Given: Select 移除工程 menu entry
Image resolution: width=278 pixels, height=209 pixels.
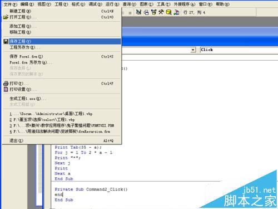Looking at the screenshot, I should (62, 32).
